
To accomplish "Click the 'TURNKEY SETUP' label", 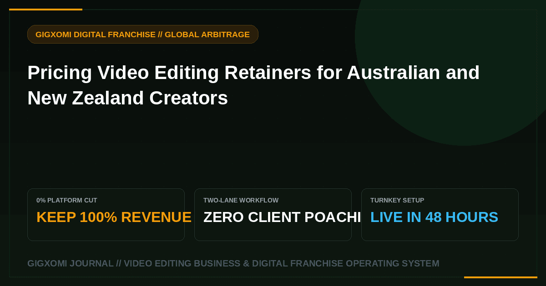I will (x=397, y=200).
